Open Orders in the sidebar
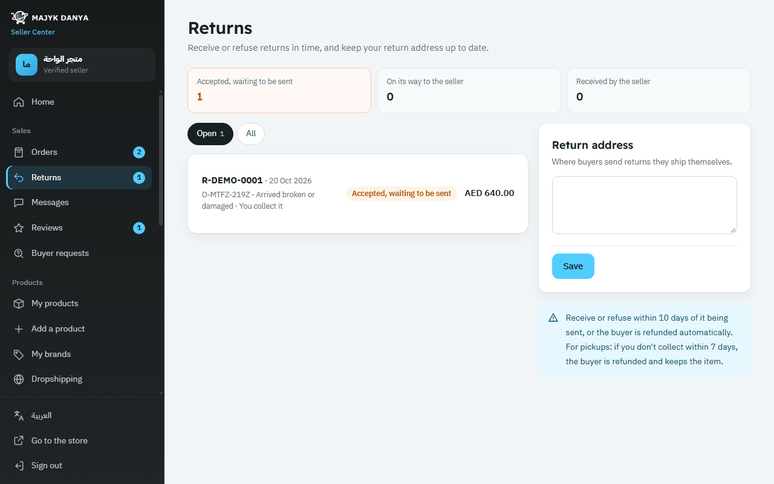The image size is (774, 484). coord(79,152)
